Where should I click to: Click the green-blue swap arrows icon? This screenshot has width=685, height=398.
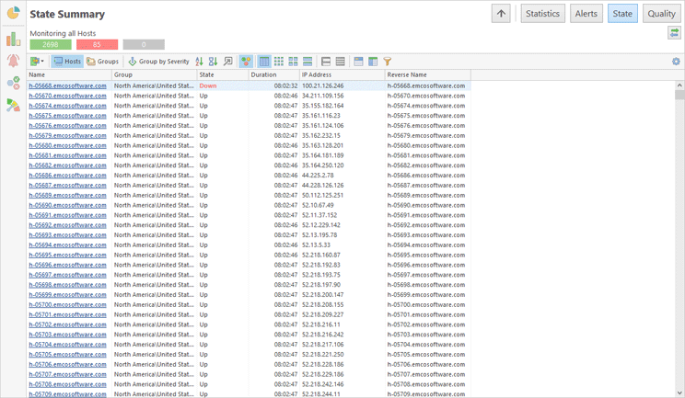674,33
